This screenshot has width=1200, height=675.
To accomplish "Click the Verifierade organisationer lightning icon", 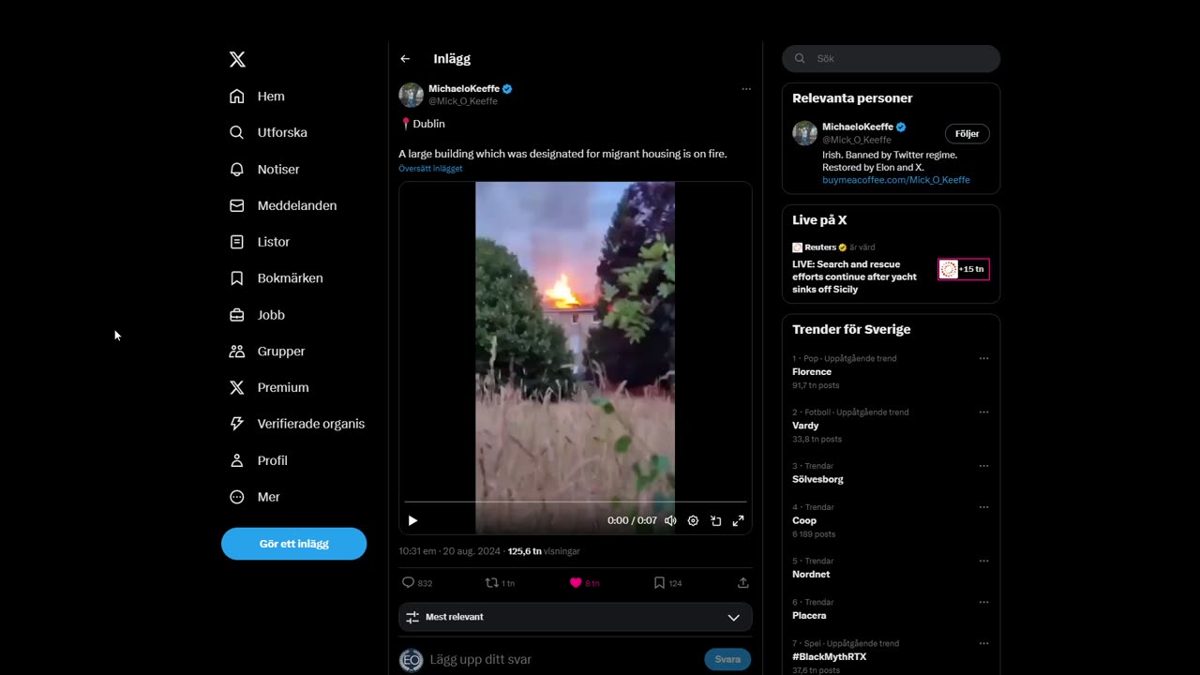I will pyautogui.click(x=237, y=424).
